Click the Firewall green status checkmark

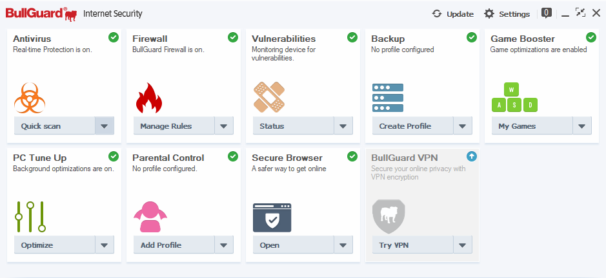pyautogui.click(x=233, y=37)
